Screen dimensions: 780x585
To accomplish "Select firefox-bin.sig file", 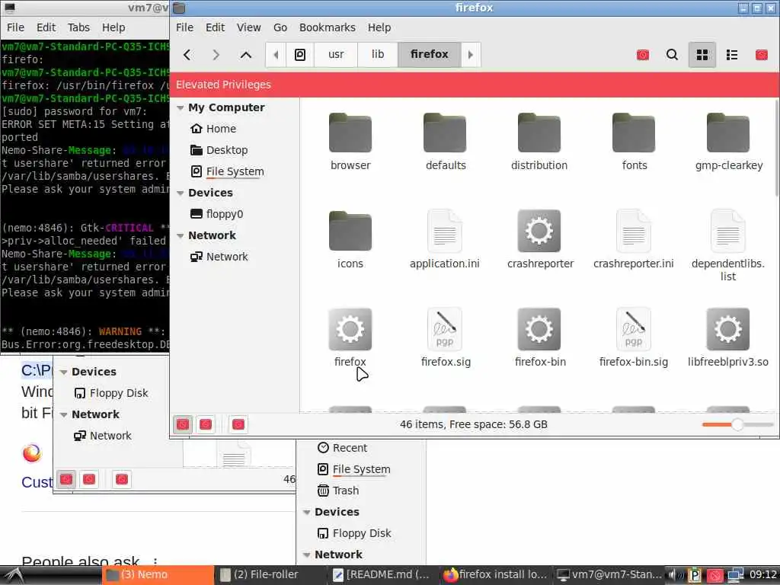I will pyautogui.click(x=634, y=338).
